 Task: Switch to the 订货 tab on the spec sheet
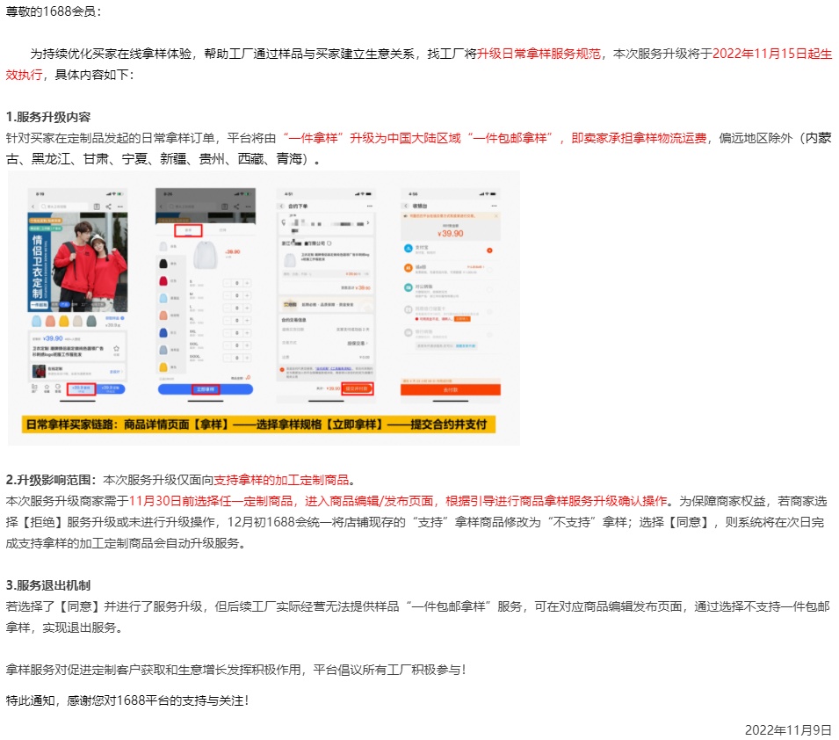point(222,230)
